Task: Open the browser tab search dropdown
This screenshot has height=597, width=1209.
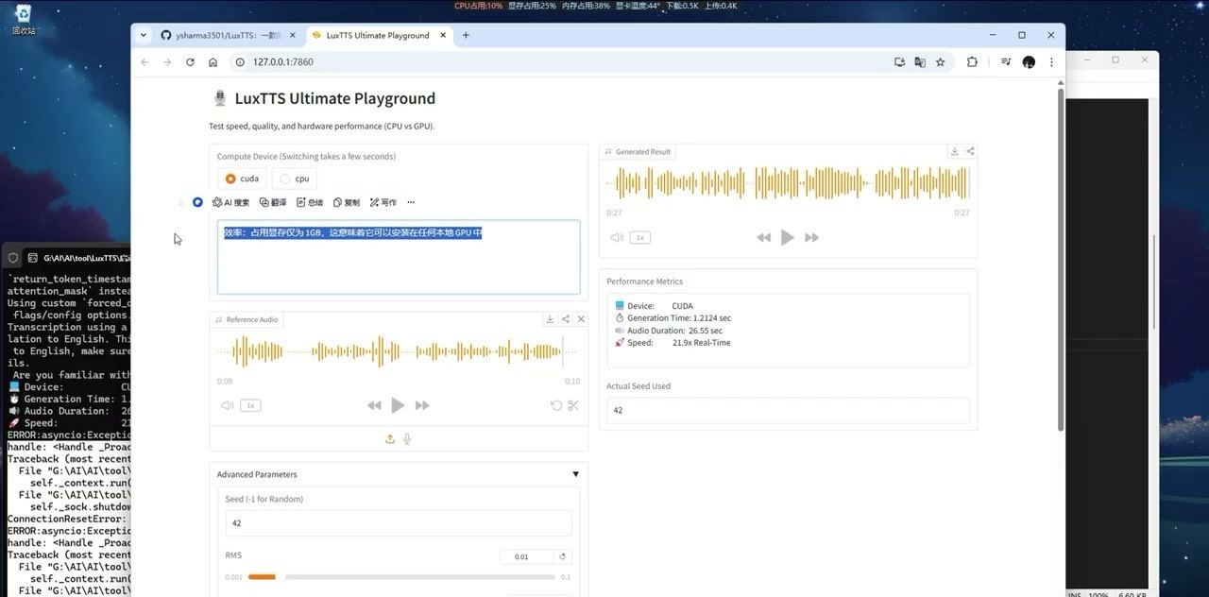Action: click(x=144, y=35)
